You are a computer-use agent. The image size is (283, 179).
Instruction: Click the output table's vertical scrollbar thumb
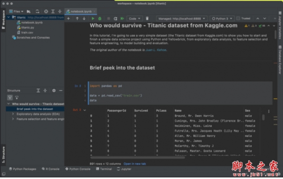(263, 118)
